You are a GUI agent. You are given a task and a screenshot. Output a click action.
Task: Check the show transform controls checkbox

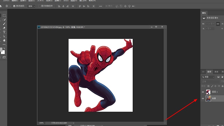click(x=39, y=6)
